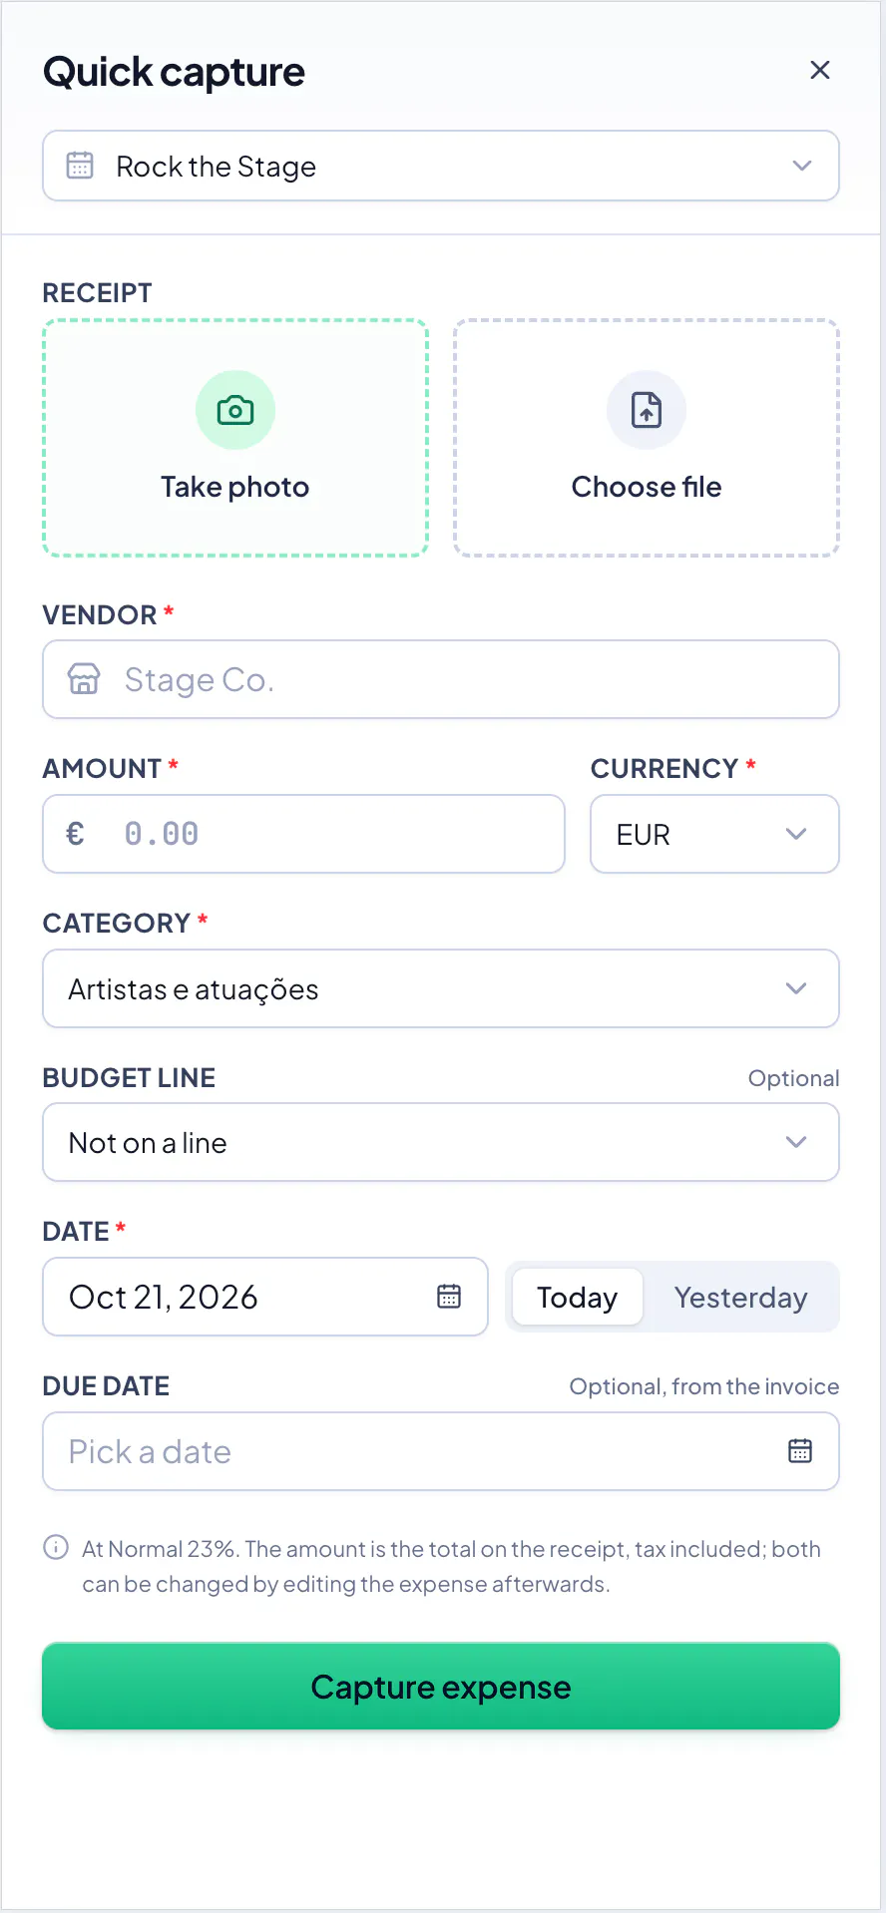Open date picker via Date calendar icon
Viewport: 886px width, 1913px height.
click(x=449, y=1296)
